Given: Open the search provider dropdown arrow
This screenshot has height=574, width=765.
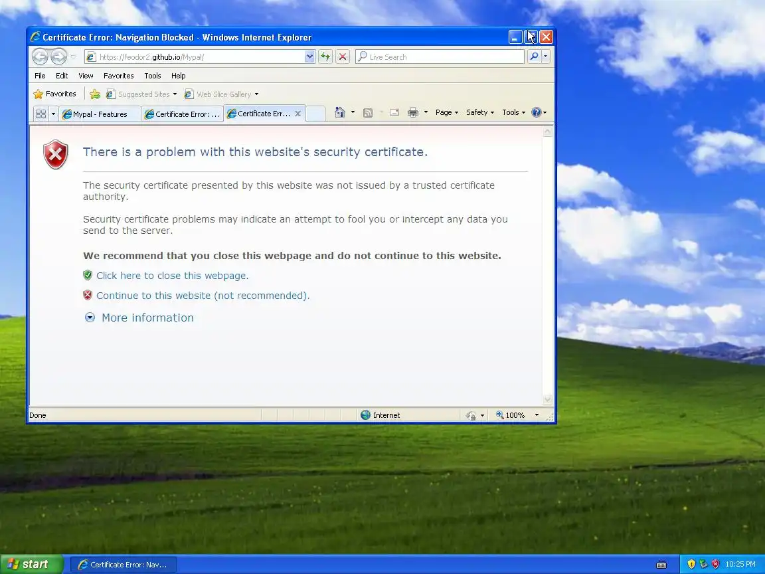Looking at the screenshot, I should pyautogui.click(x=545, y=56).
